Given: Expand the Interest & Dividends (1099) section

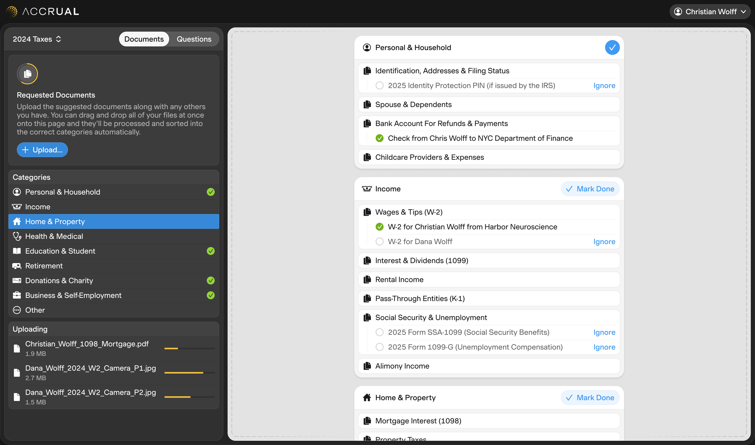Looking at the screenshot, I should (x=421, y=260).
